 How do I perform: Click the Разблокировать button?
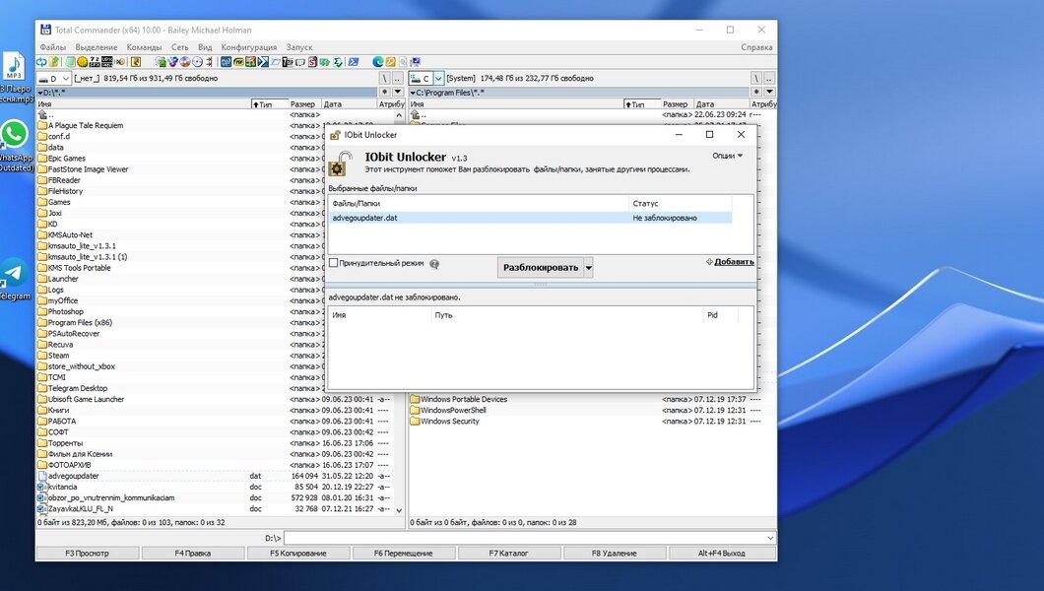[541, 268]
